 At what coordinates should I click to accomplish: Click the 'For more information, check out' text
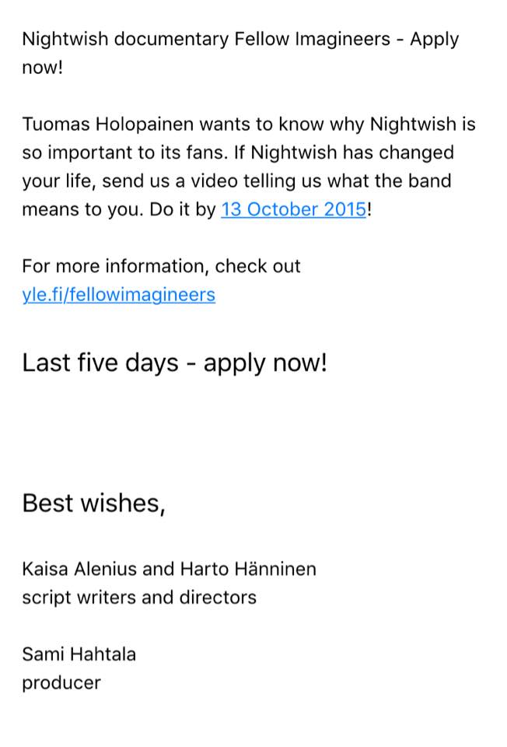point(161,266)
